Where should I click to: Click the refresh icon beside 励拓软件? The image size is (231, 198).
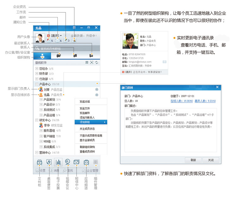click(96, 63)
